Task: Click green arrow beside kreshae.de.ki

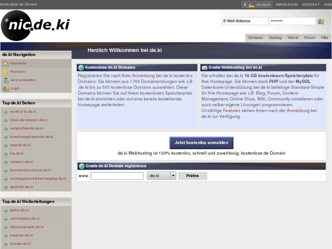Action: 6,236
